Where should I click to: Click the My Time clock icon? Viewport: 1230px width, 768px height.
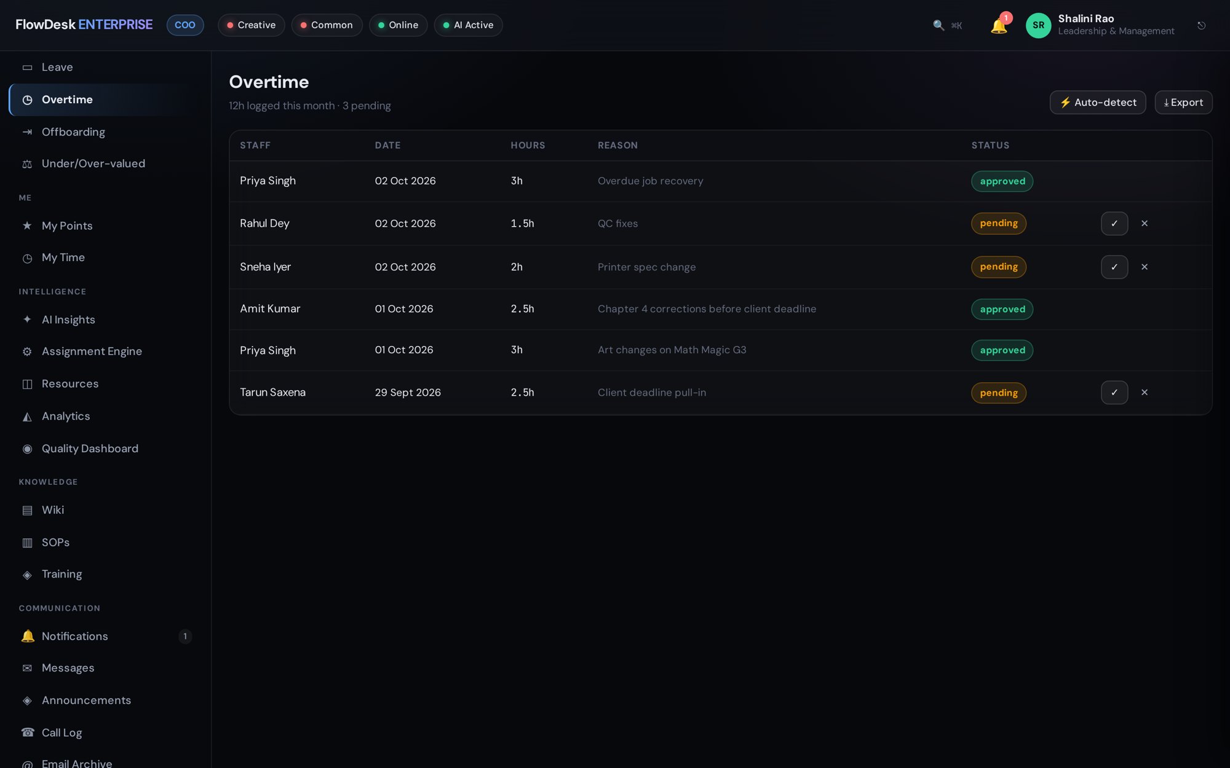27,258
